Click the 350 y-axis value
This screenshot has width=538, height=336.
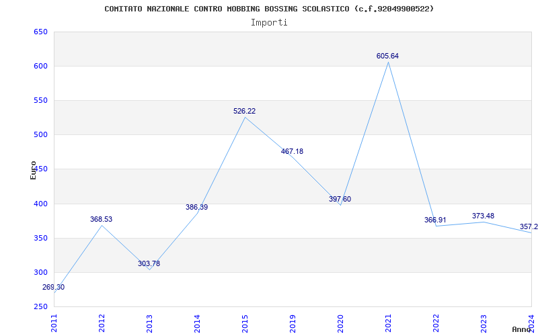(40, 239)
